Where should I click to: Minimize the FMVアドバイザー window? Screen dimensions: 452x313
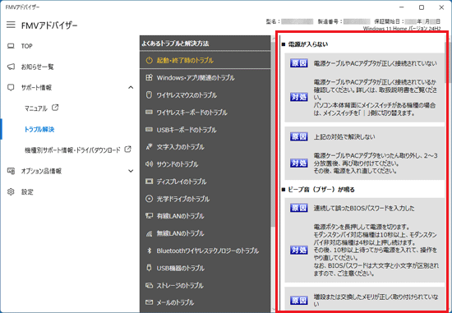402,7
